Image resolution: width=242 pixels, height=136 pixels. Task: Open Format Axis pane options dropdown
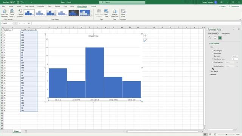point(234,29)
